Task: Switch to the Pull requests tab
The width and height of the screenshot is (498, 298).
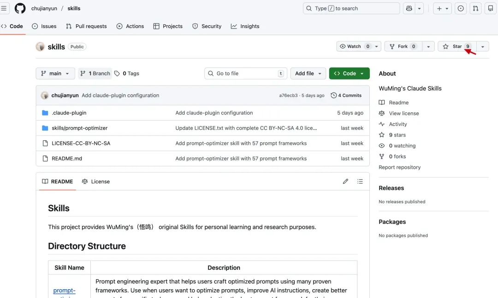Action: (x=86, y=26)
